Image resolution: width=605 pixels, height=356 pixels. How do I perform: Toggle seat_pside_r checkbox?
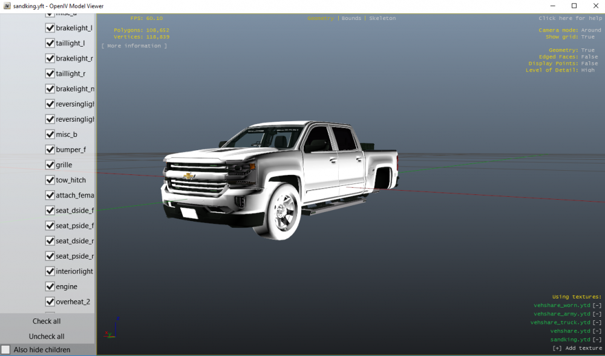(x=50, y=256)
